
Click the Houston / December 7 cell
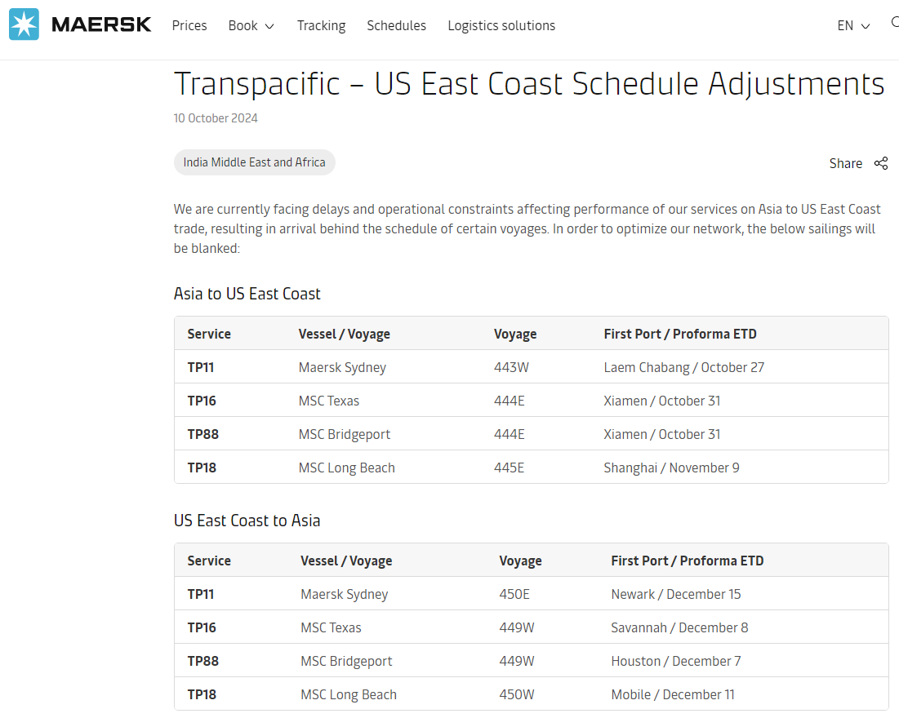point(675,661)
